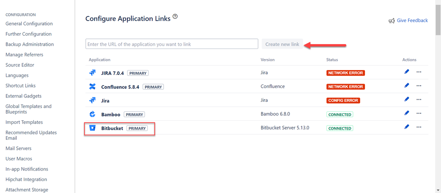Open Attachment Storage settings
This screenshot has height=193, width=441.
pyautogui.click(x=27, y=190)
